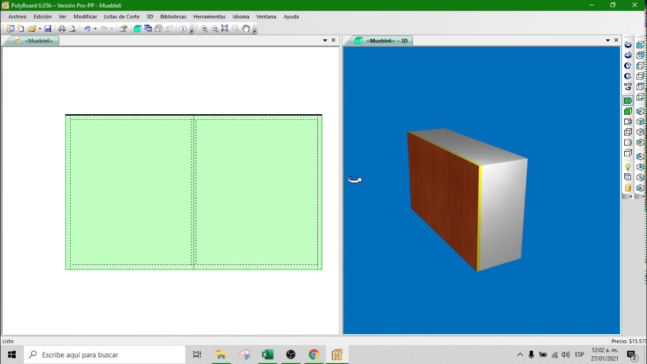Open the Archivo menu

[17, 17]
